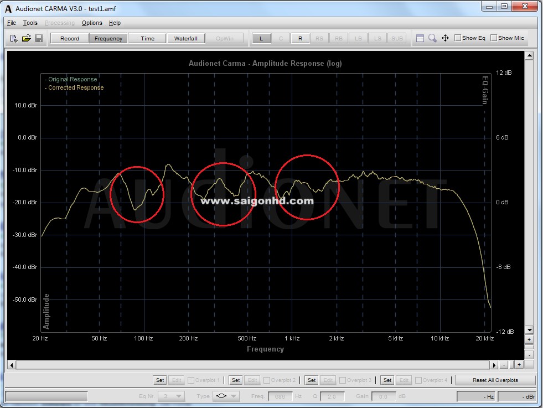Select the four-arrow pan tool
This screenshot has height=408, width=543.
click(446, 38)
